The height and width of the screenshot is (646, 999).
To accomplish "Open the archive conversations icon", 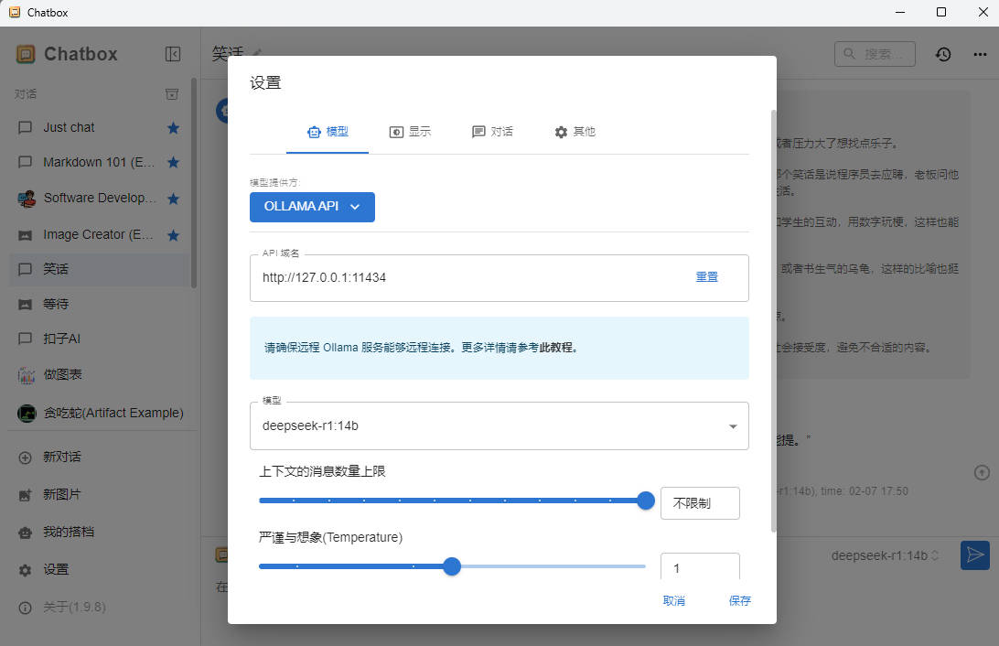I will (172, 94).
